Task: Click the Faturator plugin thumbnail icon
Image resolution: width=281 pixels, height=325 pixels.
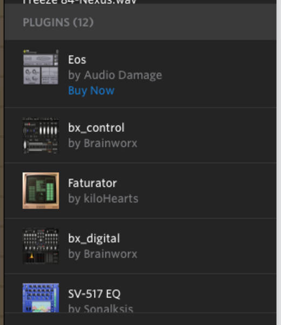Action: 41,191
